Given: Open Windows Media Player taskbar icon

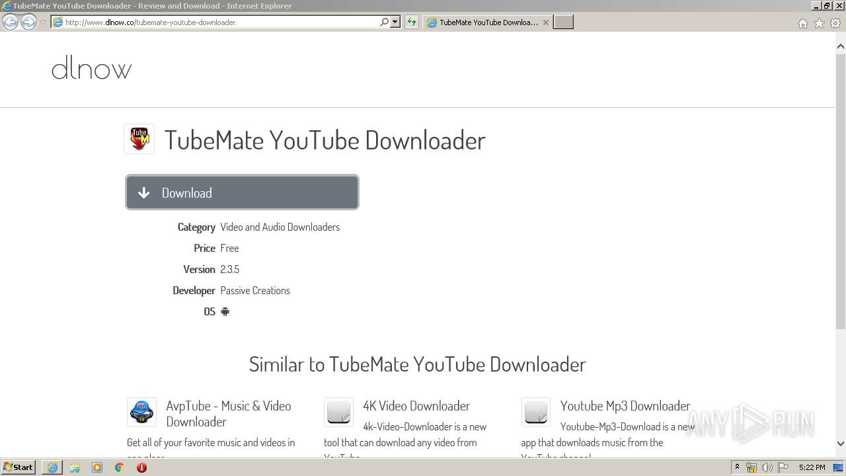Looking at the screenshot, I should pyautogui.click(x=97, y=467).
